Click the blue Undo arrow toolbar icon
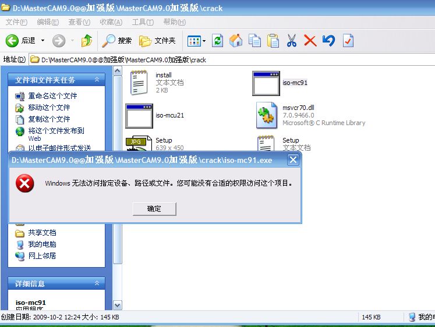 pyautogui.click(x=329, y=41)
